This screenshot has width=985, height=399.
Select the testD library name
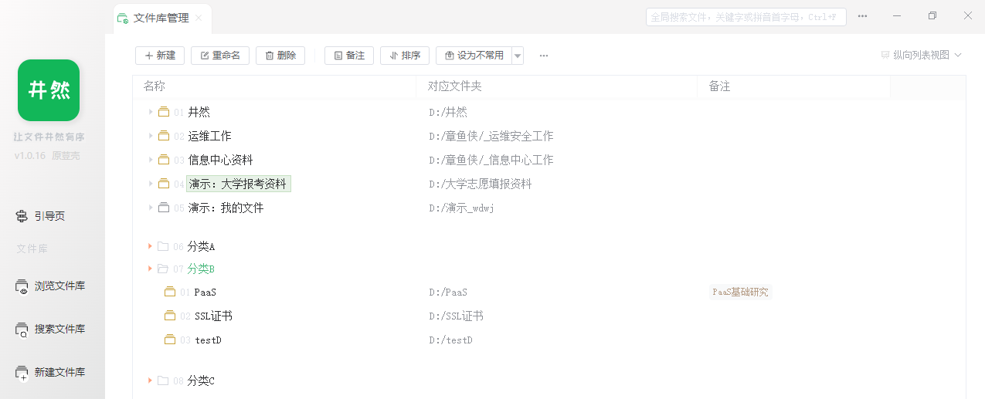coord(209,340)
